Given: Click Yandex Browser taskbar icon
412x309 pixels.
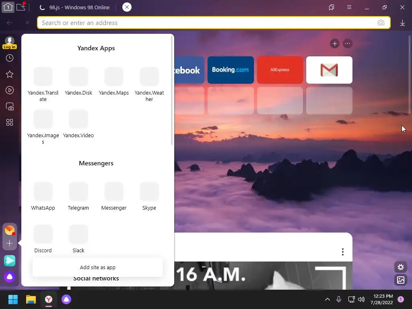Looking at the screenshot, I should pyautogui.click(x=49, y=299).
